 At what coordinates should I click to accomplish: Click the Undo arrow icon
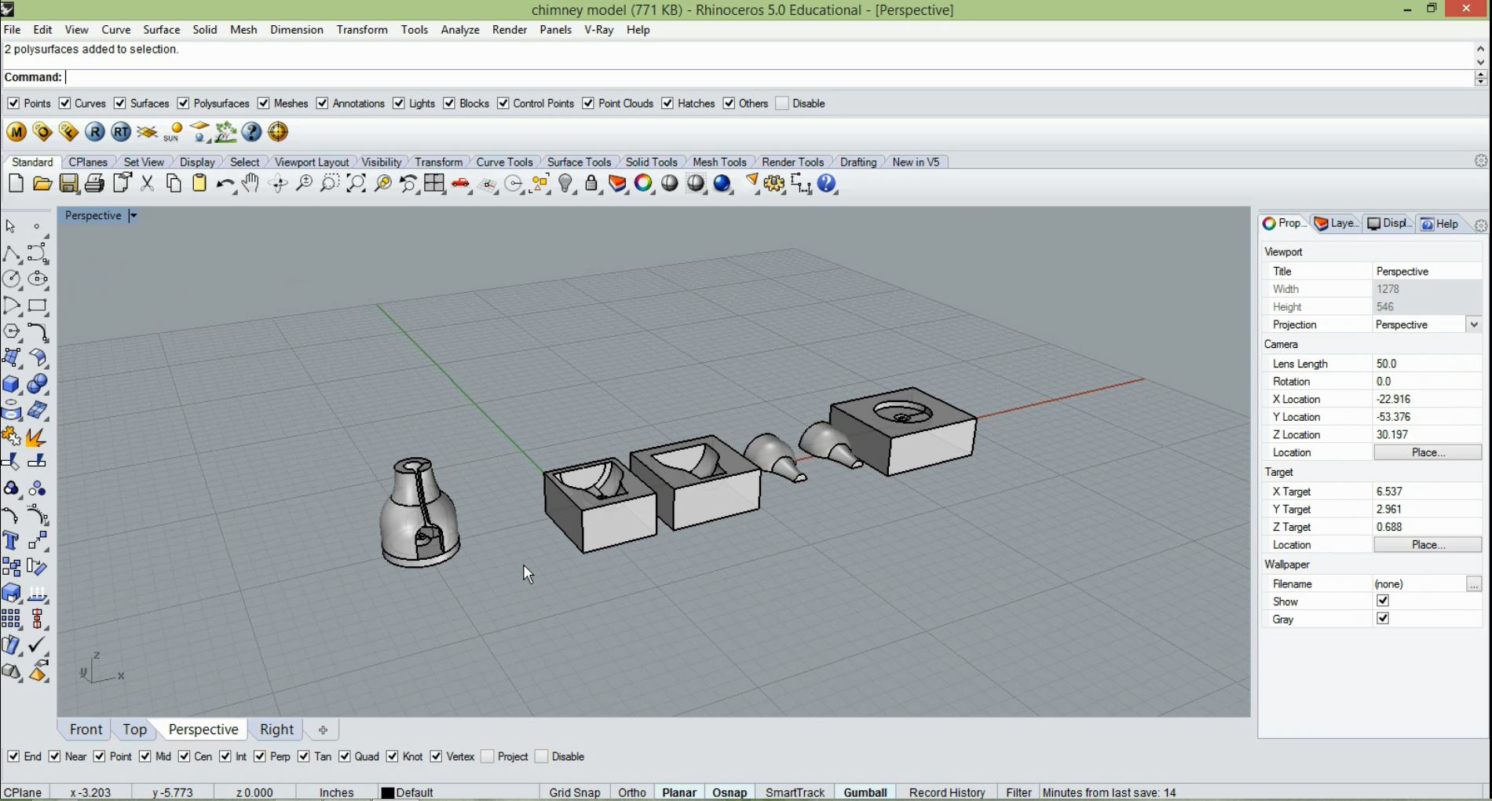coord(225,184)
